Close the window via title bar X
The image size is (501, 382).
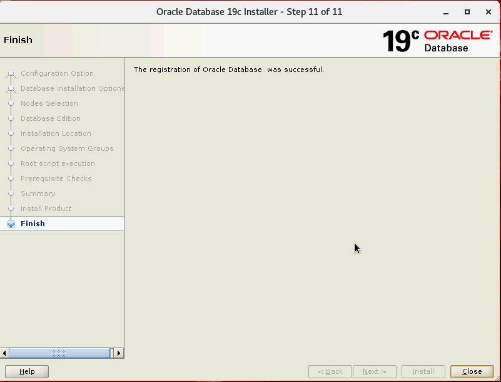tap(488, 12)
